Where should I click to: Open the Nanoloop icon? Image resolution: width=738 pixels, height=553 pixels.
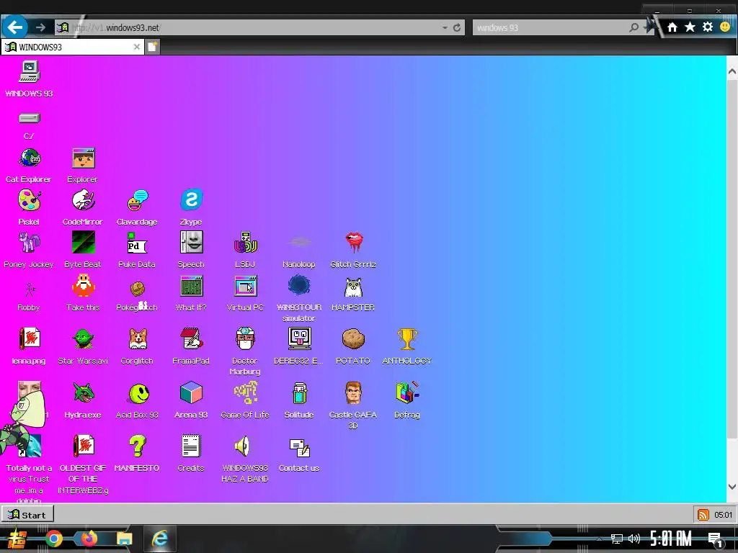point(299,243)
